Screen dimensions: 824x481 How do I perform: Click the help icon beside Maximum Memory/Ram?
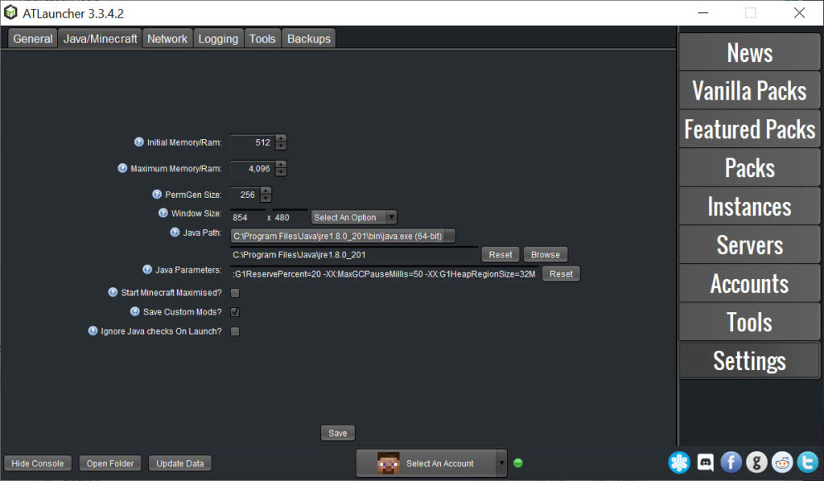coord(122,168)
